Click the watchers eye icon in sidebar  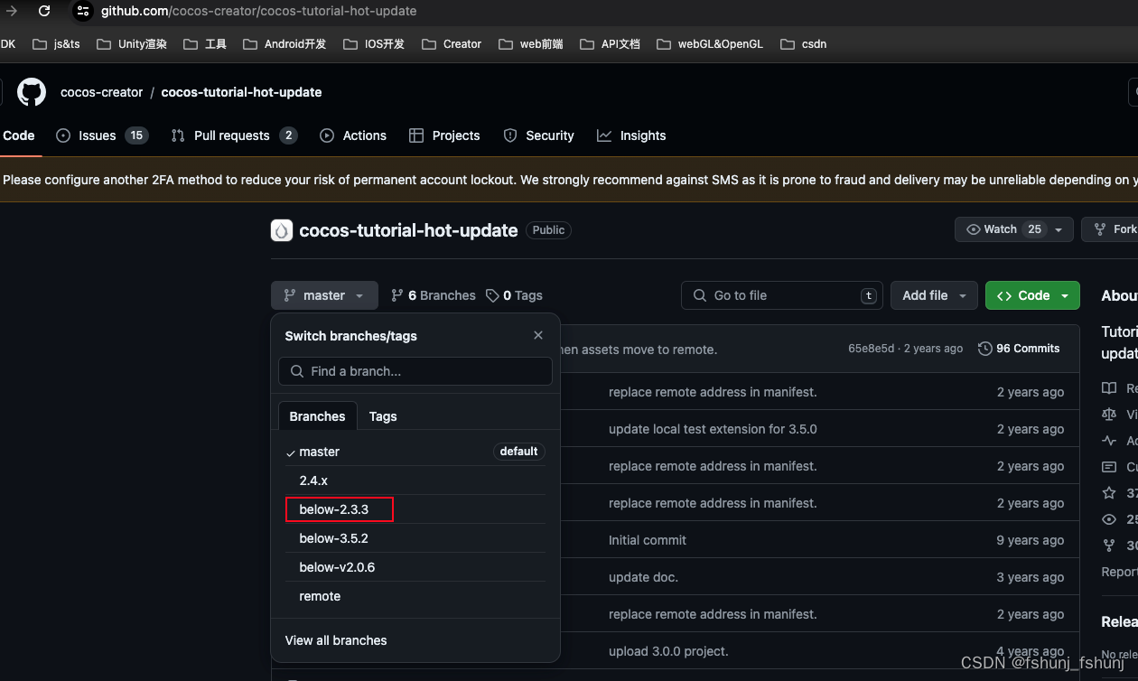[1109, 519]
